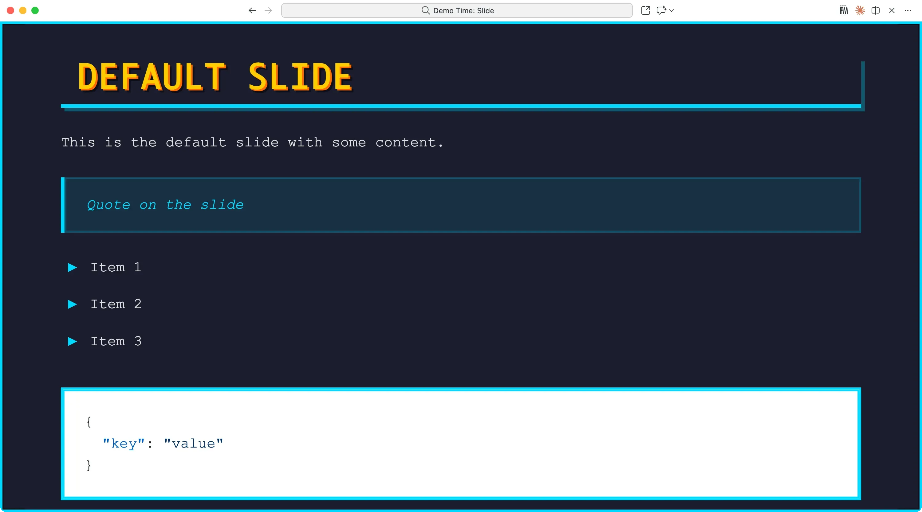
Task: Select the 'Quote on the slide' blockquote
Action: tap(165, 205)
